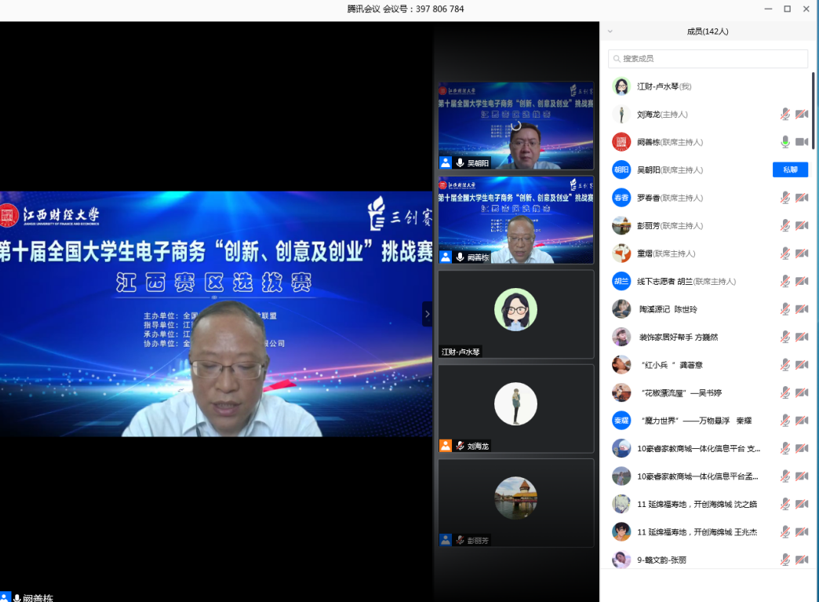Collapse the video tile strip with arrow
819x602 pixels.
[x=428, y=313]
